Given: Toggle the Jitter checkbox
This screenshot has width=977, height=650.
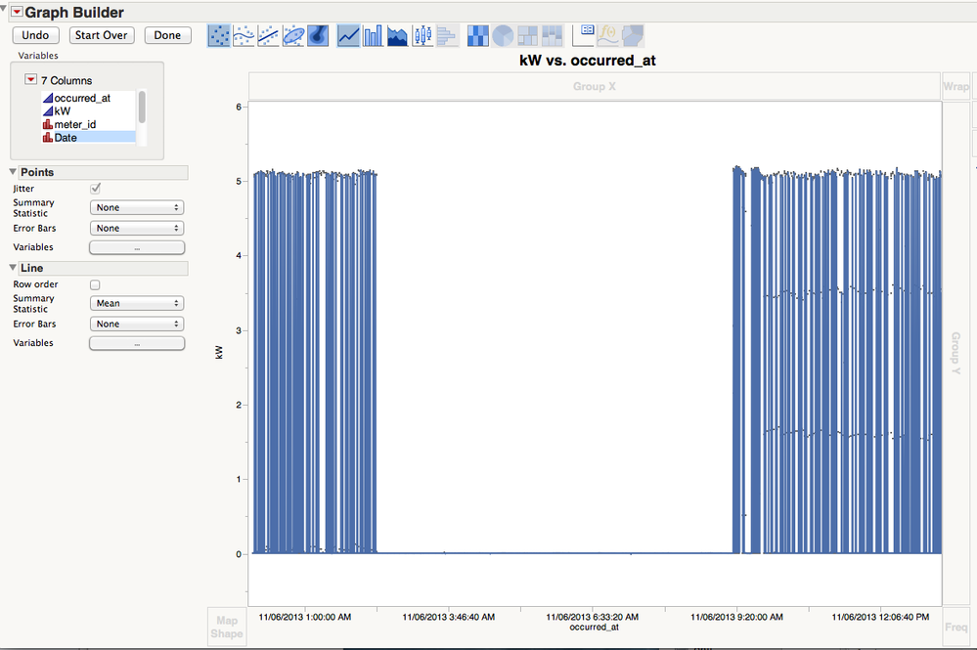Looking at the screenshot, I should pyautogui.click(x=95, y=188).
